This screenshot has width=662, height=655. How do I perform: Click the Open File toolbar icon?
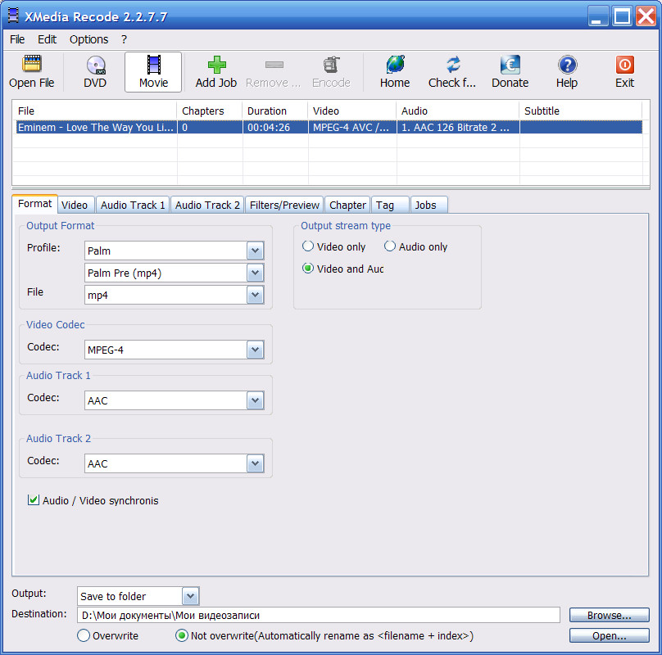pyautogui.click(x=32, y=65)
